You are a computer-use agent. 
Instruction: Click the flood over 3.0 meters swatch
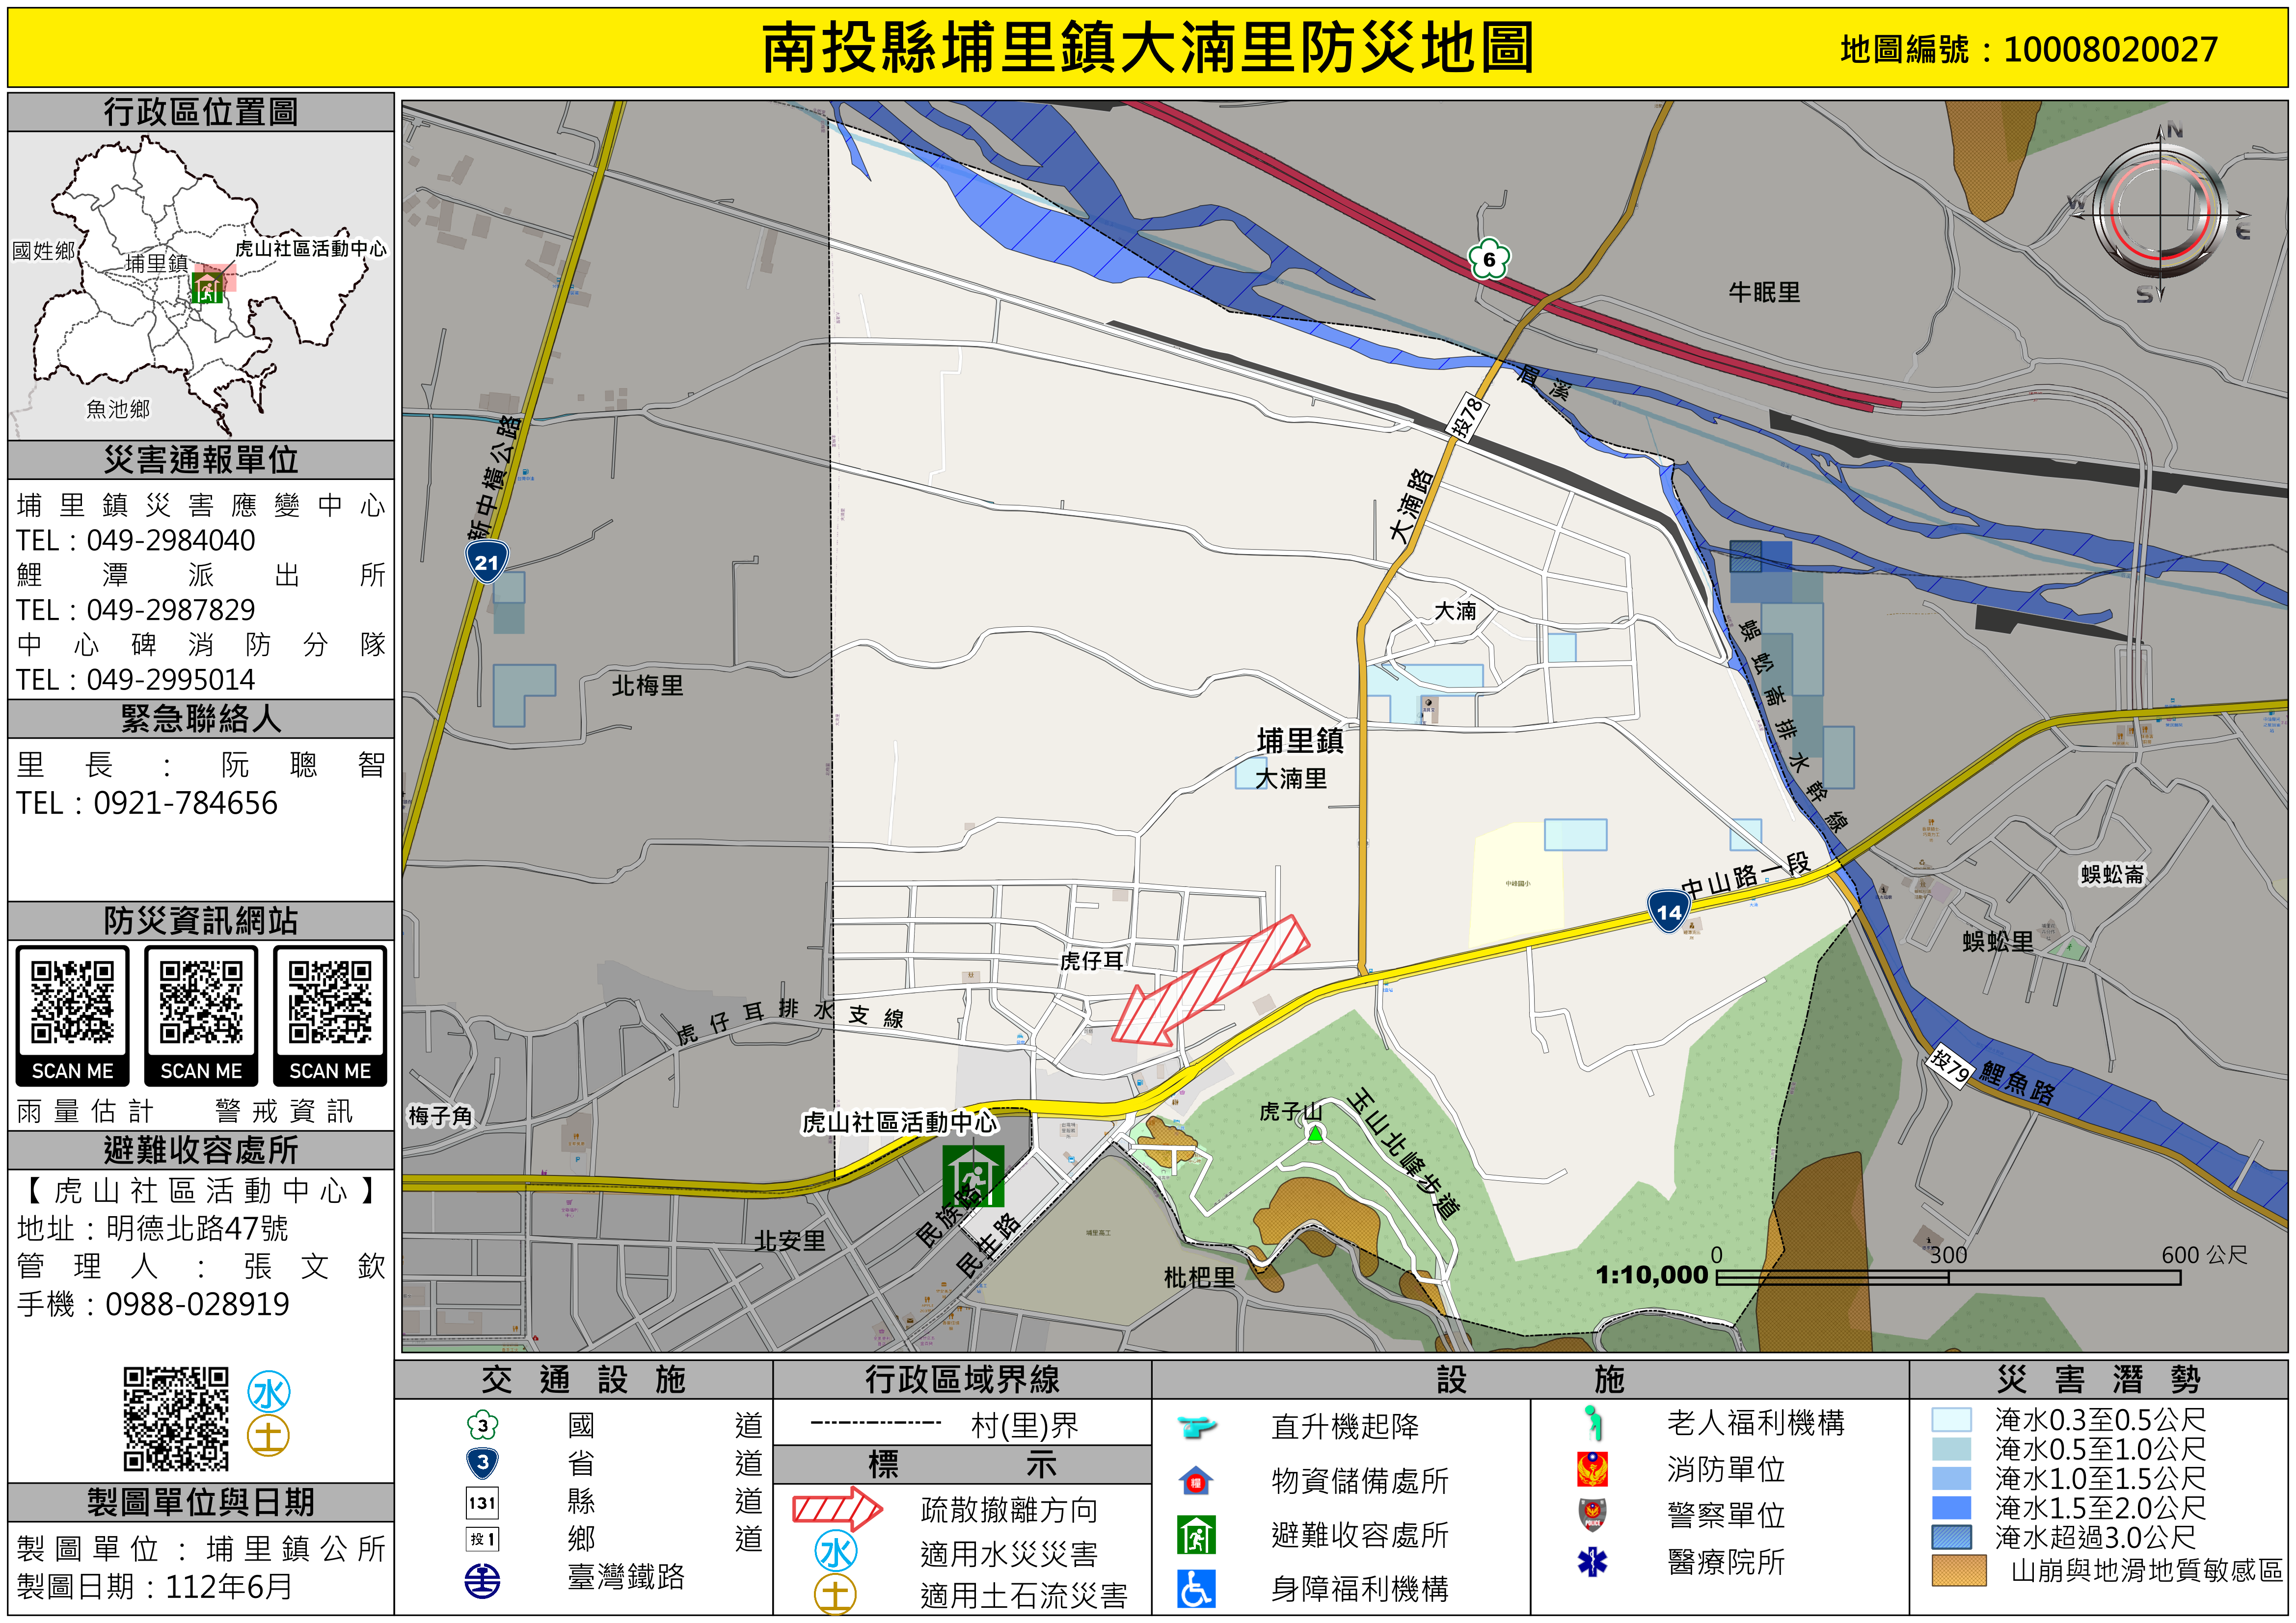tap(1951, 1537)
